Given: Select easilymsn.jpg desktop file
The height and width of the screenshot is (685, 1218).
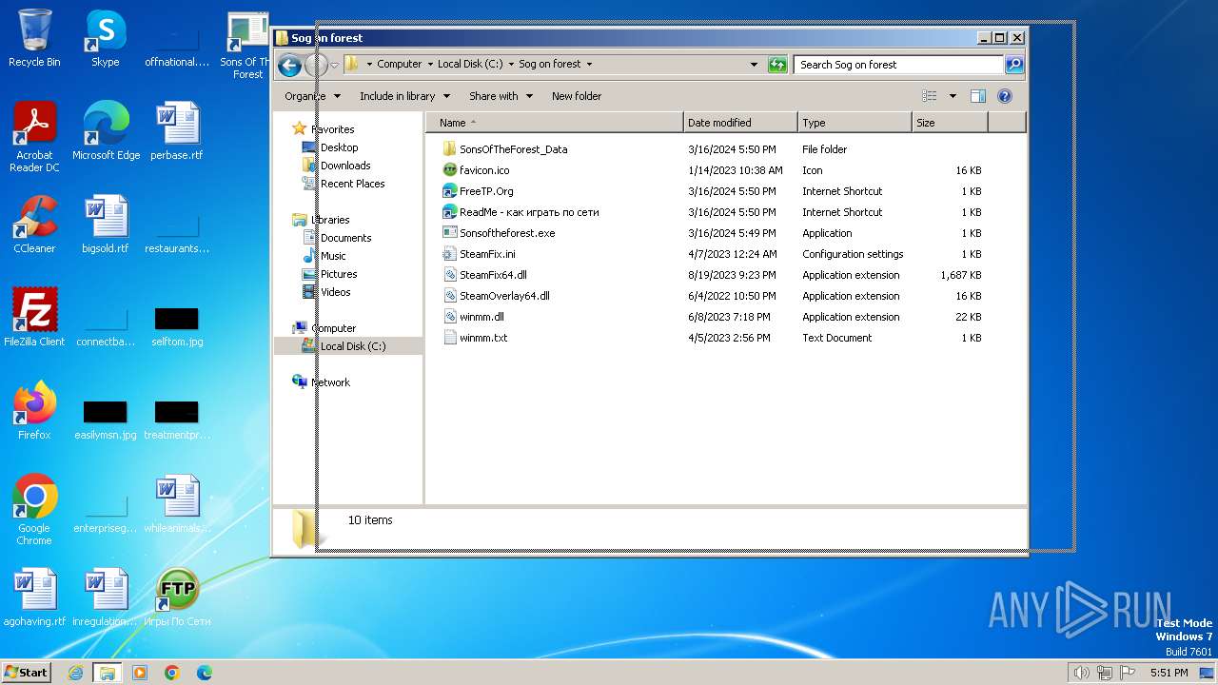Looking at the screenshot, I should click(106, 419).
